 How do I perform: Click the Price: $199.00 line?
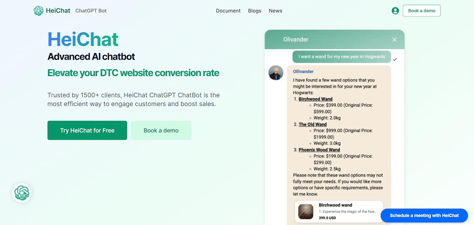coord(343,159)
